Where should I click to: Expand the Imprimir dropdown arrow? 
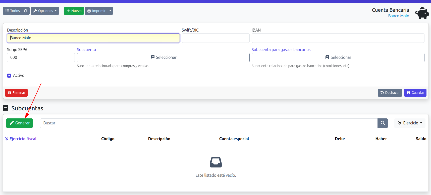click(x=110, y=11)
